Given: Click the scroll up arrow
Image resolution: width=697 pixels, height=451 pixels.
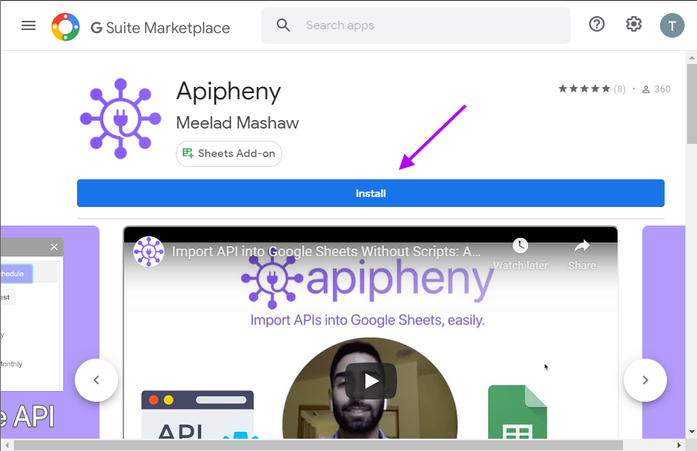Looking at the screenshot, I should click(x=692, y=57).
